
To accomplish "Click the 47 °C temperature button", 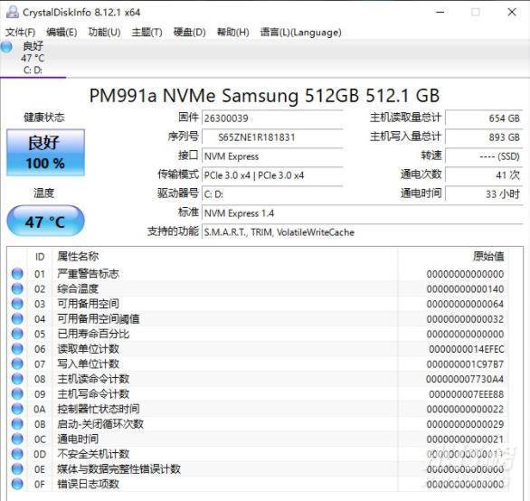I will click(x=45, y=222).
